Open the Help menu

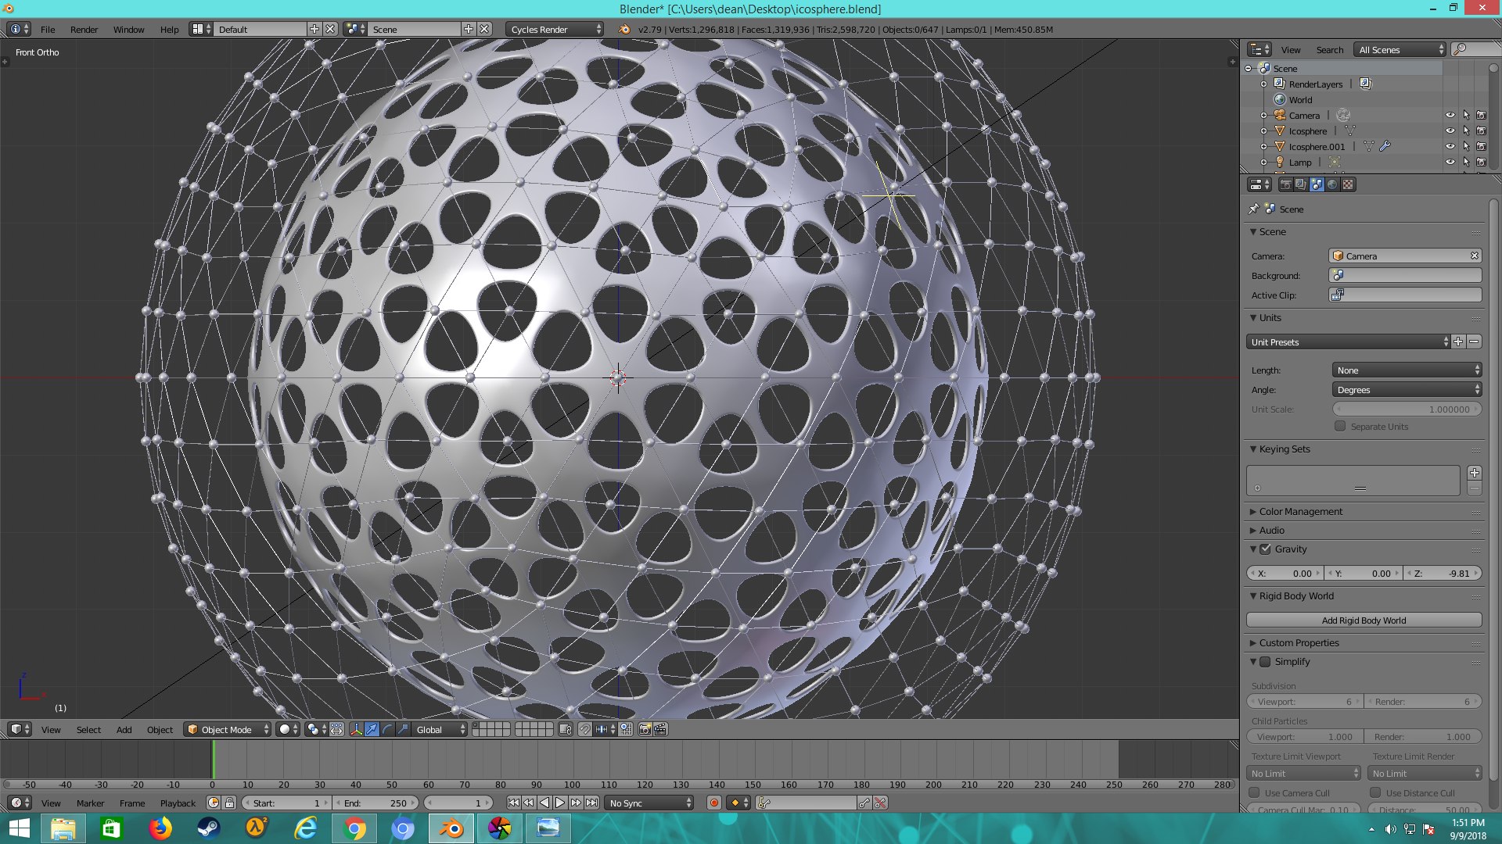point(169,29)
